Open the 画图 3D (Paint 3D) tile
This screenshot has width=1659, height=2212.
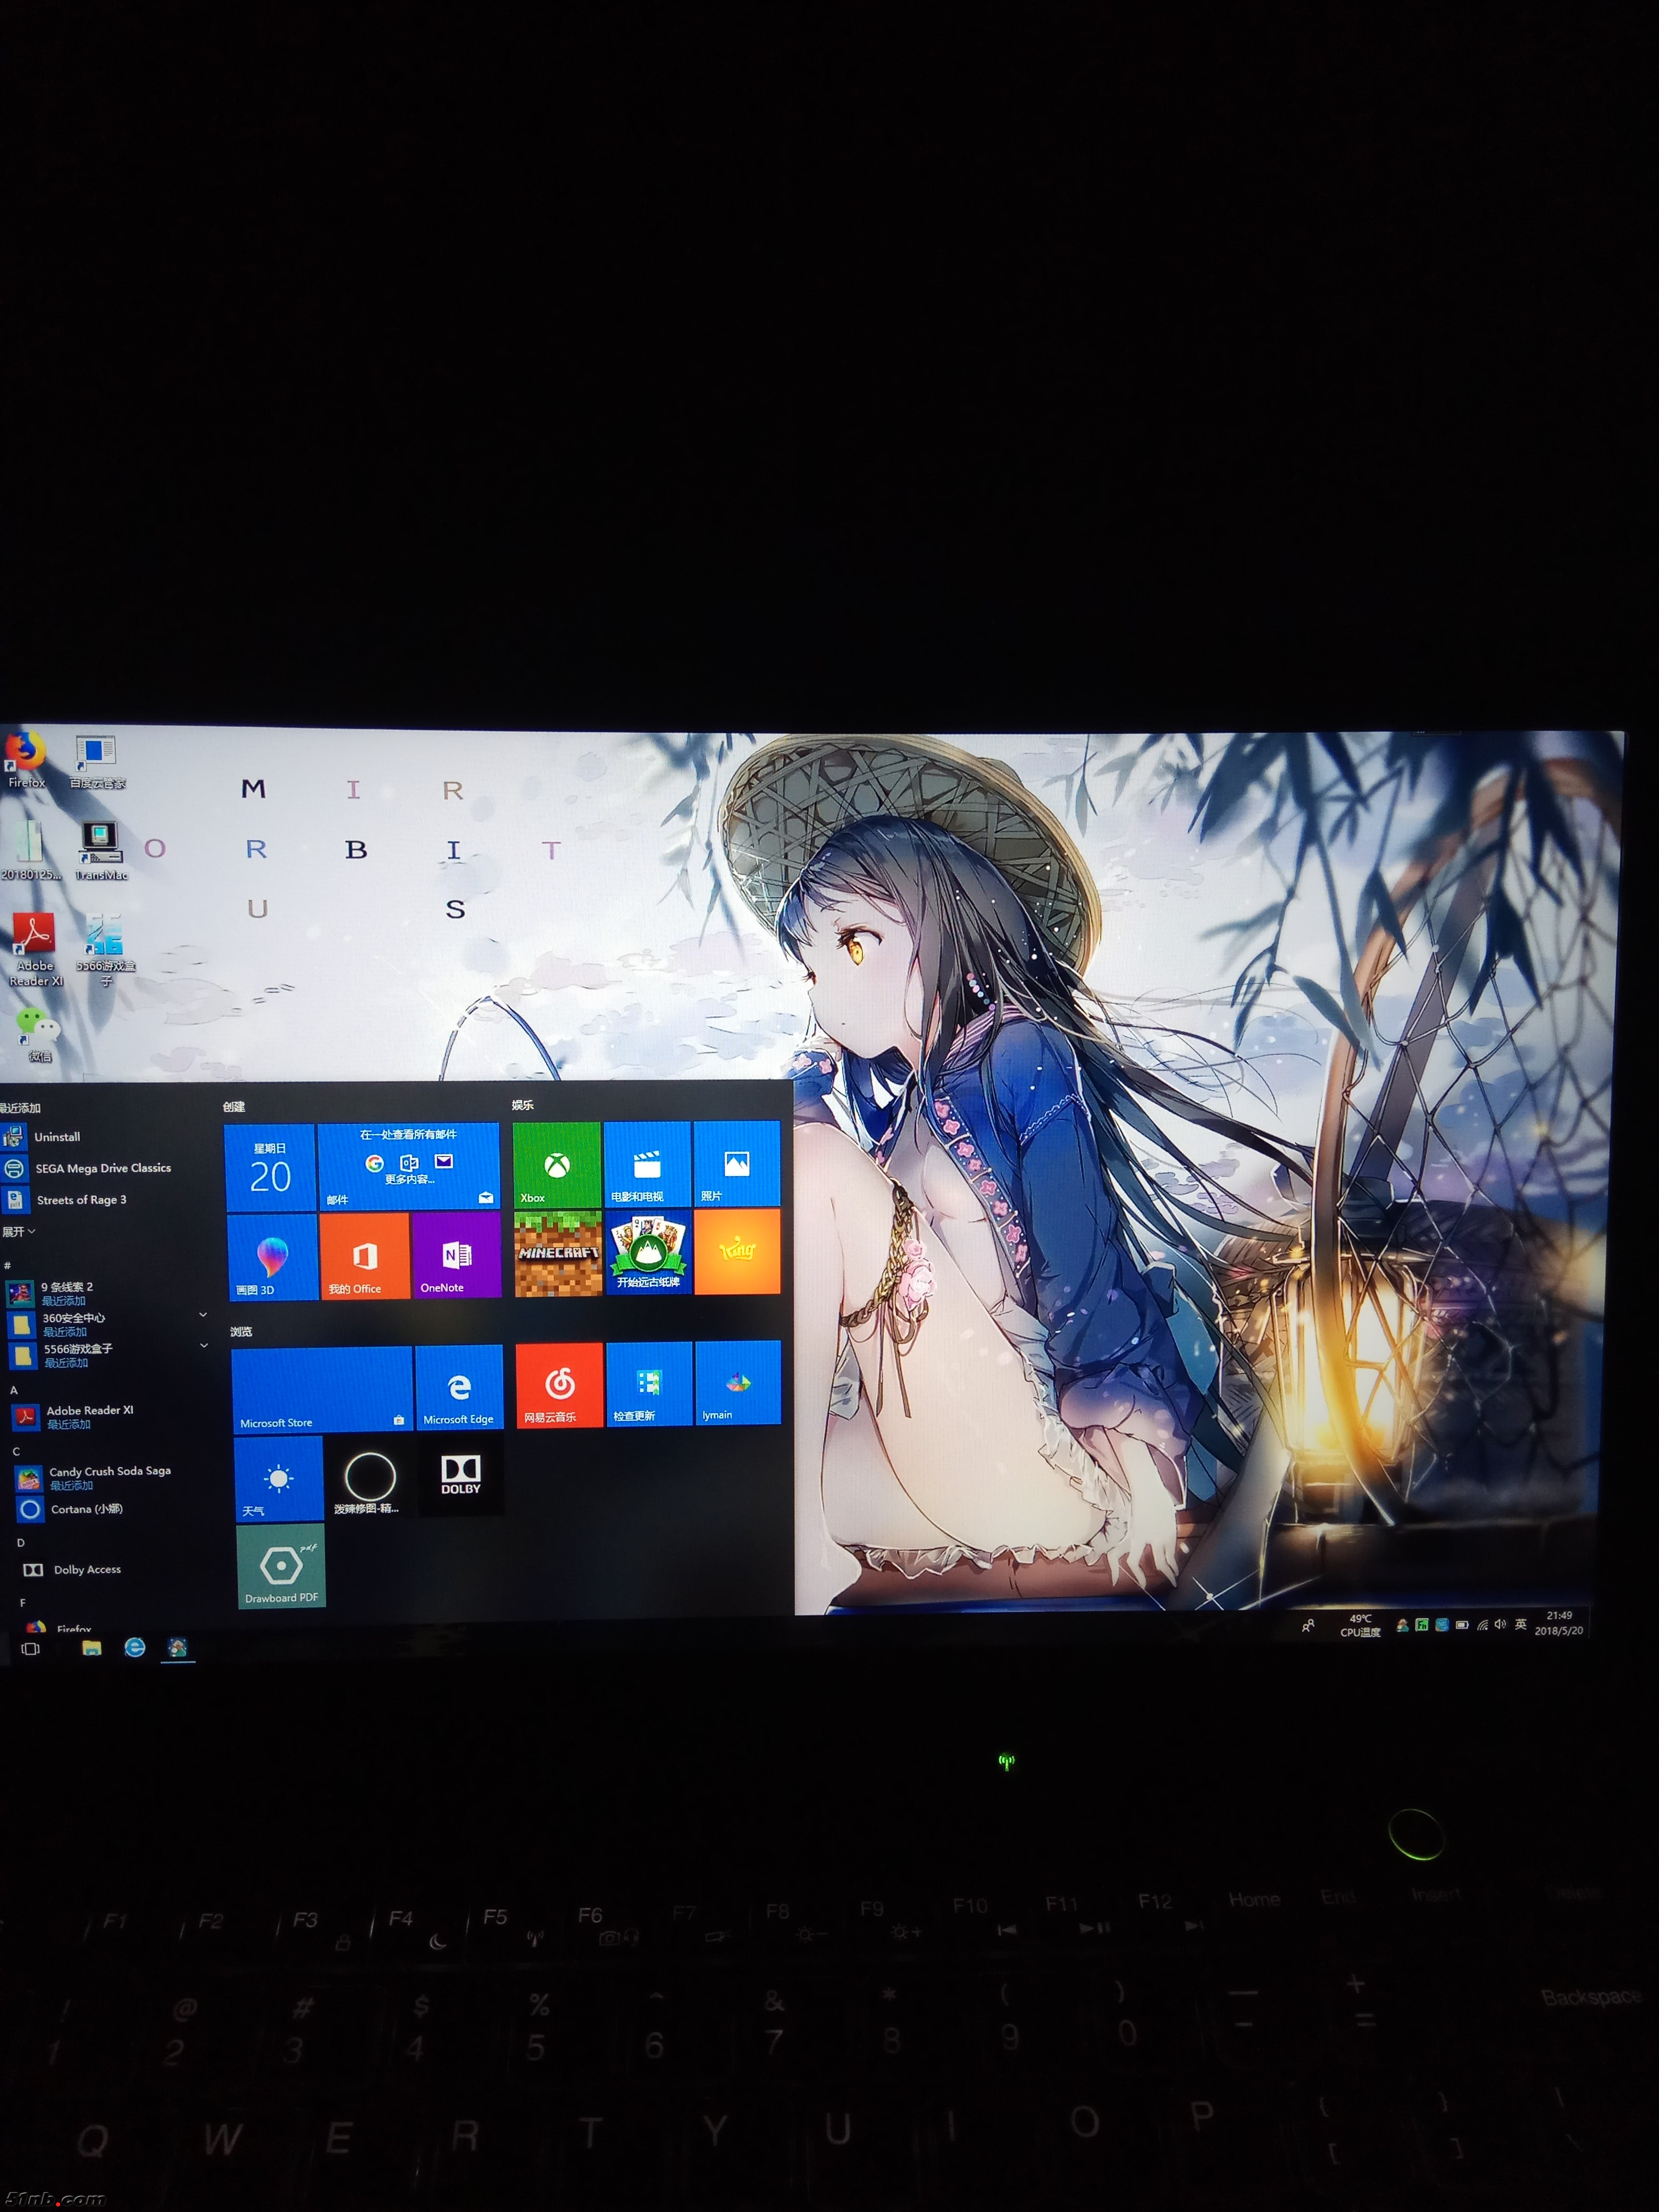[272, 1257]
